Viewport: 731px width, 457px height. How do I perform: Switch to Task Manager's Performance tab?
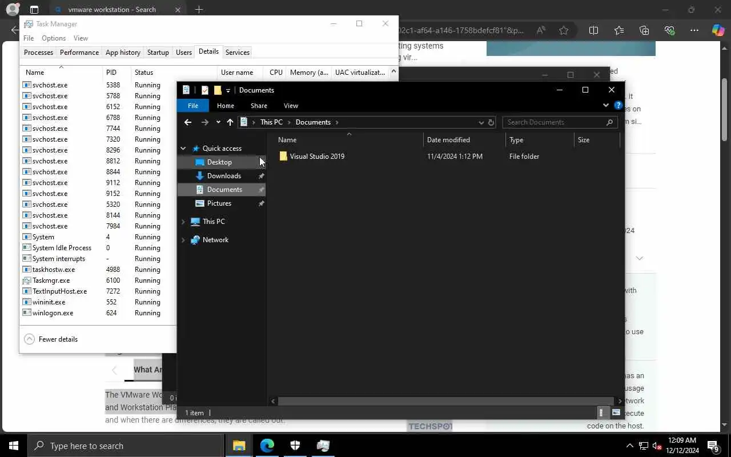click(79, 53)
